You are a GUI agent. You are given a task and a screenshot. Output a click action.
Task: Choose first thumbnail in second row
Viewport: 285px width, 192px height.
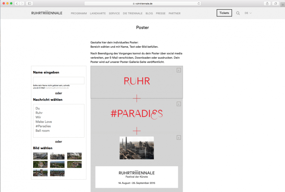click(x=40, y=164)
